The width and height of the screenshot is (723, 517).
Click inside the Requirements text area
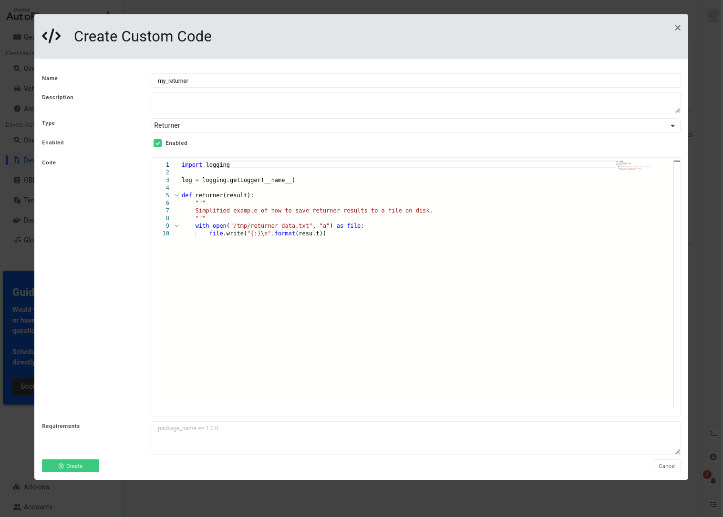point(416,438)
